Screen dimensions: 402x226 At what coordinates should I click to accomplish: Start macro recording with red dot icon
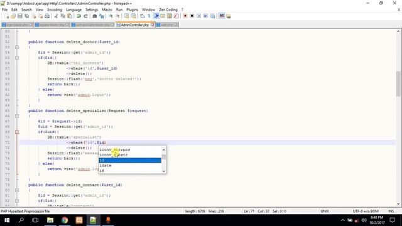click(x=185, y=16)
